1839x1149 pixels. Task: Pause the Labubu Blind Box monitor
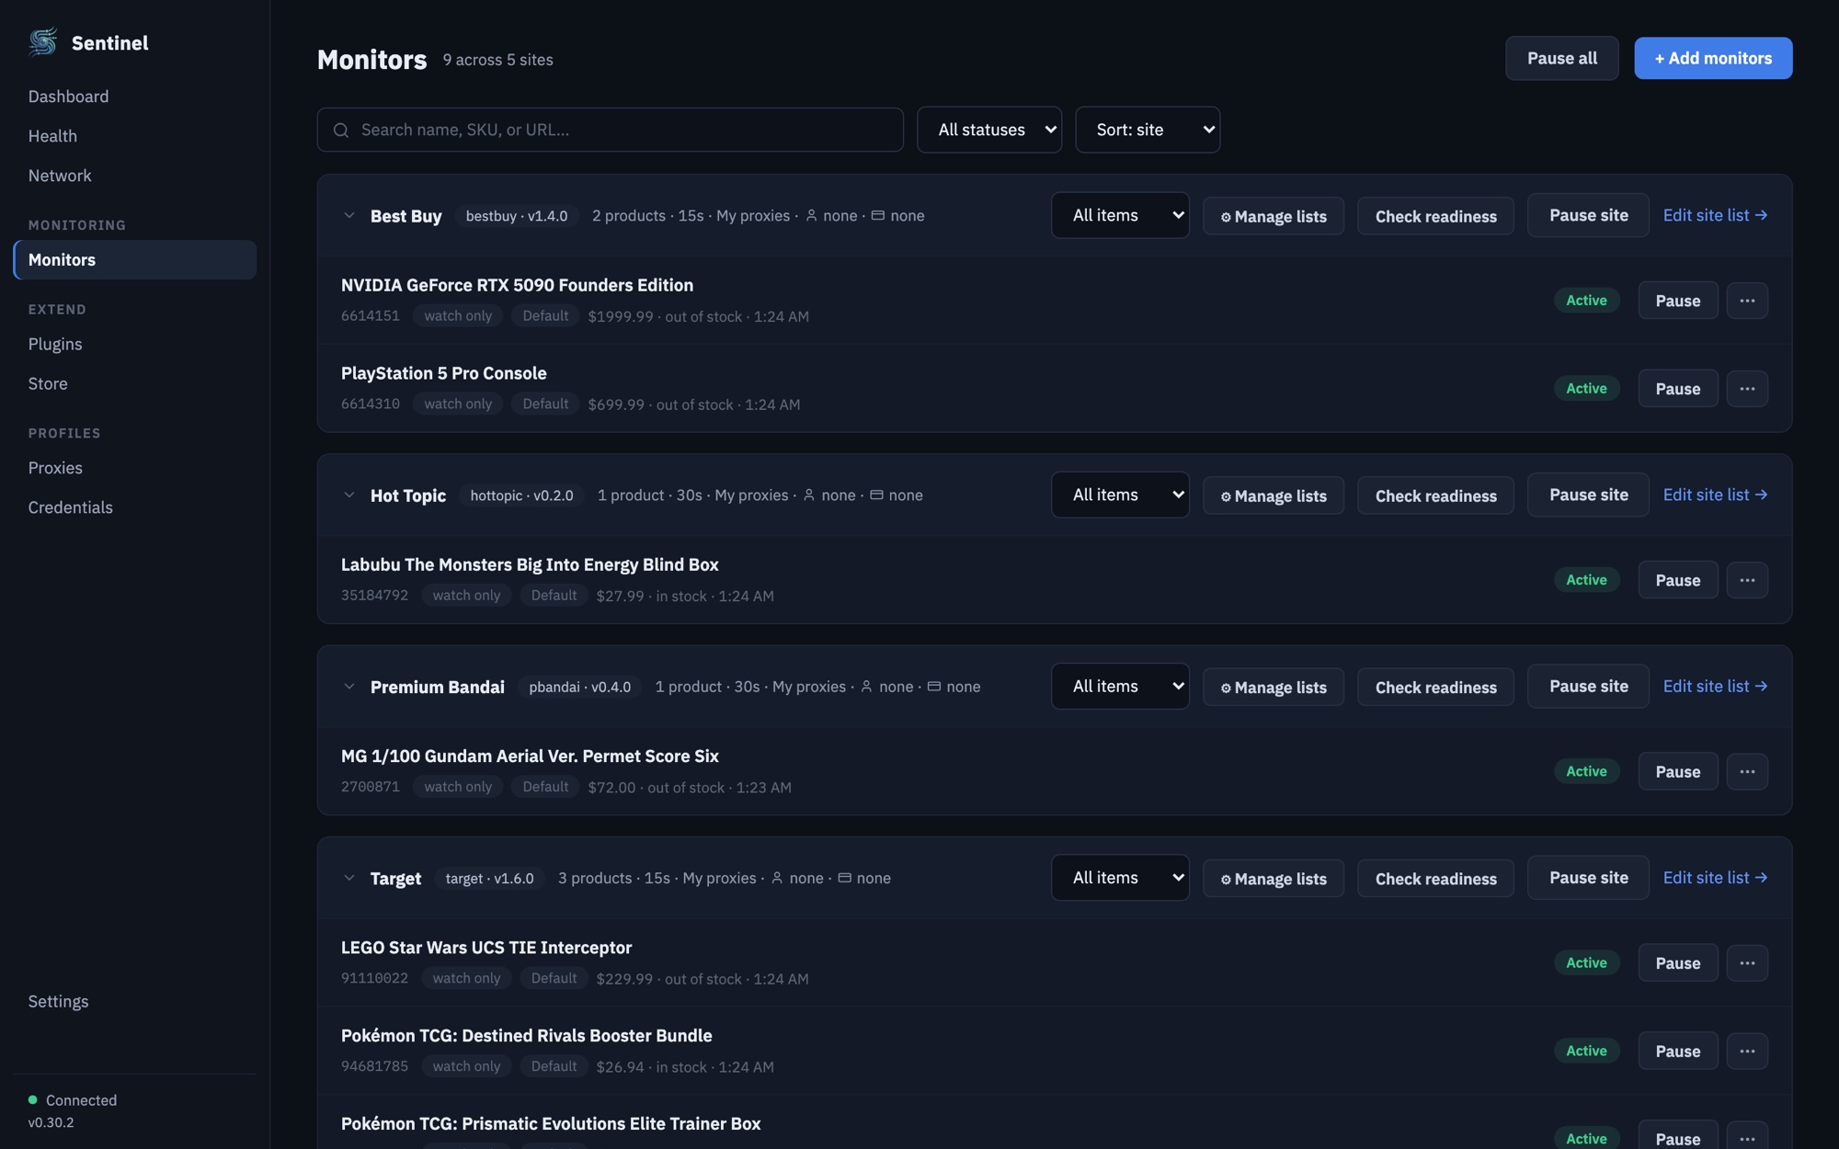pyautogui.click(x=1677, y=580)
